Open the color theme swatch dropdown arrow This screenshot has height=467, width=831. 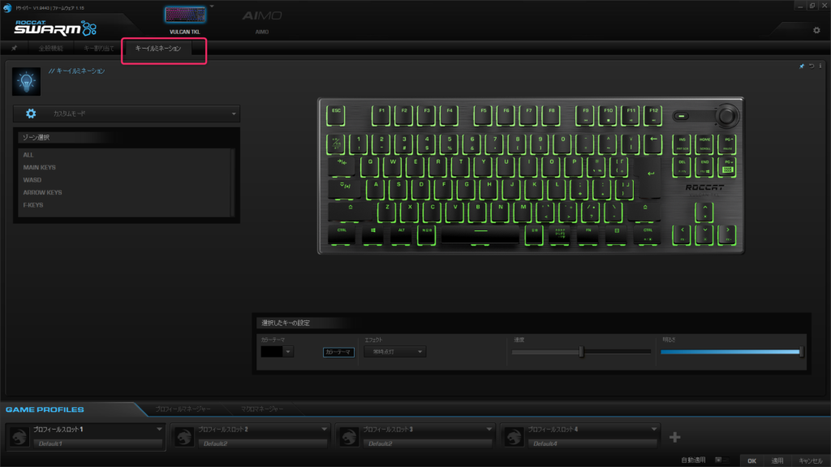(x=288, y=352)
